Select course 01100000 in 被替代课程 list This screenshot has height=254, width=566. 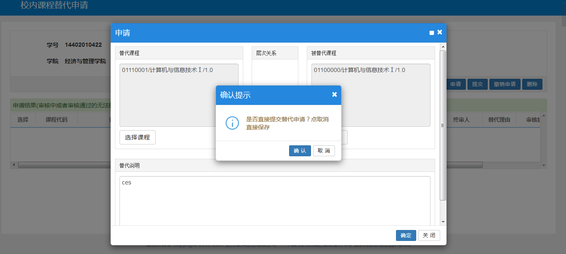[359, 70]
